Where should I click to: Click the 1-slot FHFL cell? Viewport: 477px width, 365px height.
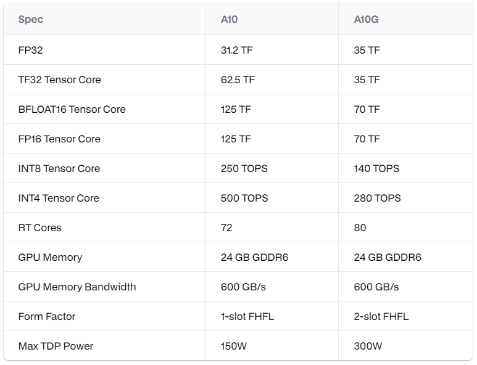[247, 316]
